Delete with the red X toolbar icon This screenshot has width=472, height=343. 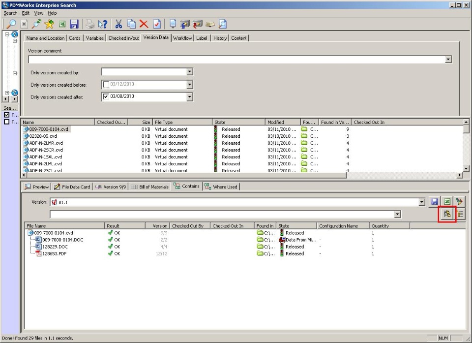pos(144,24)
